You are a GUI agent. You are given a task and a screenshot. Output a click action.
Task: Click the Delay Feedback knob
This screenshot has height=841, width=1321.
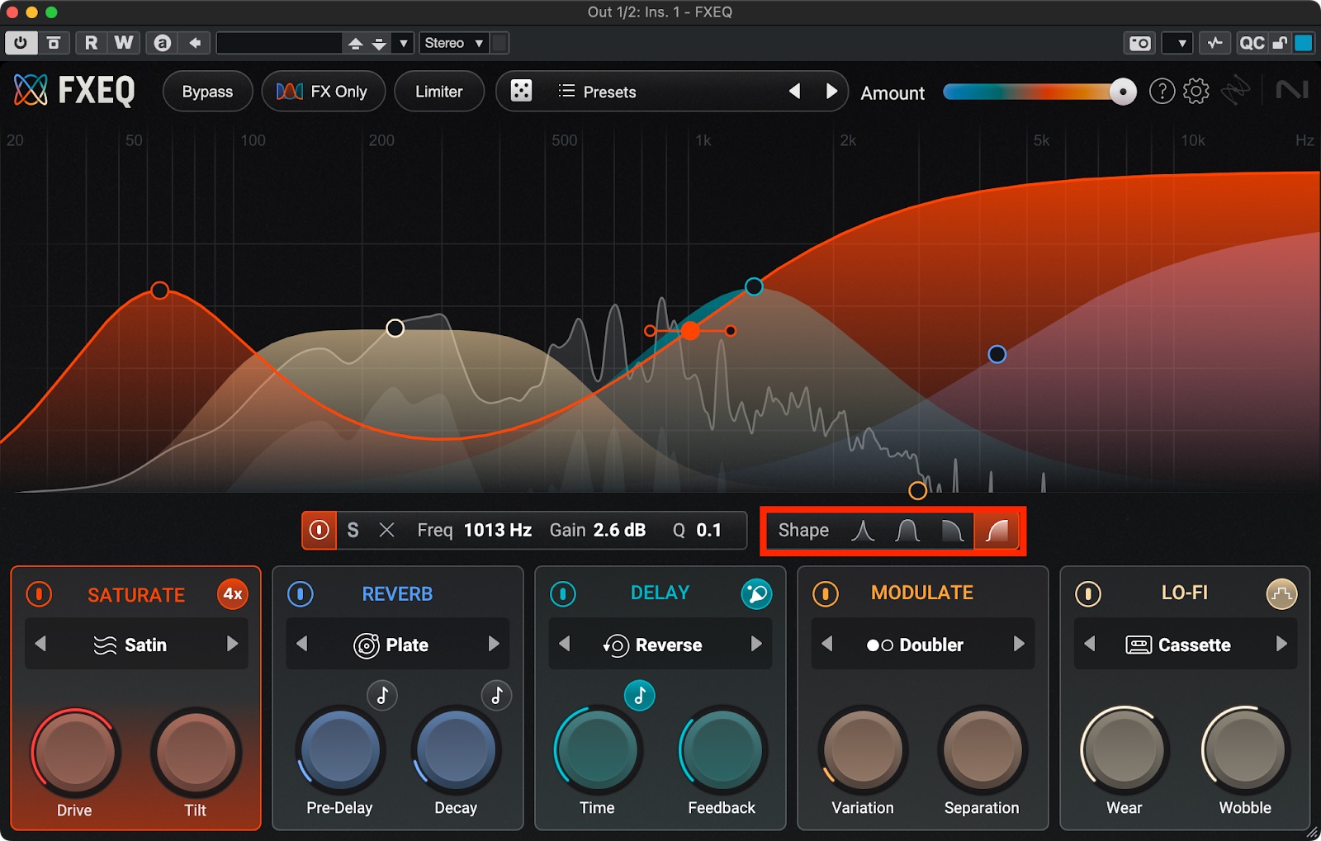(722, 750)
